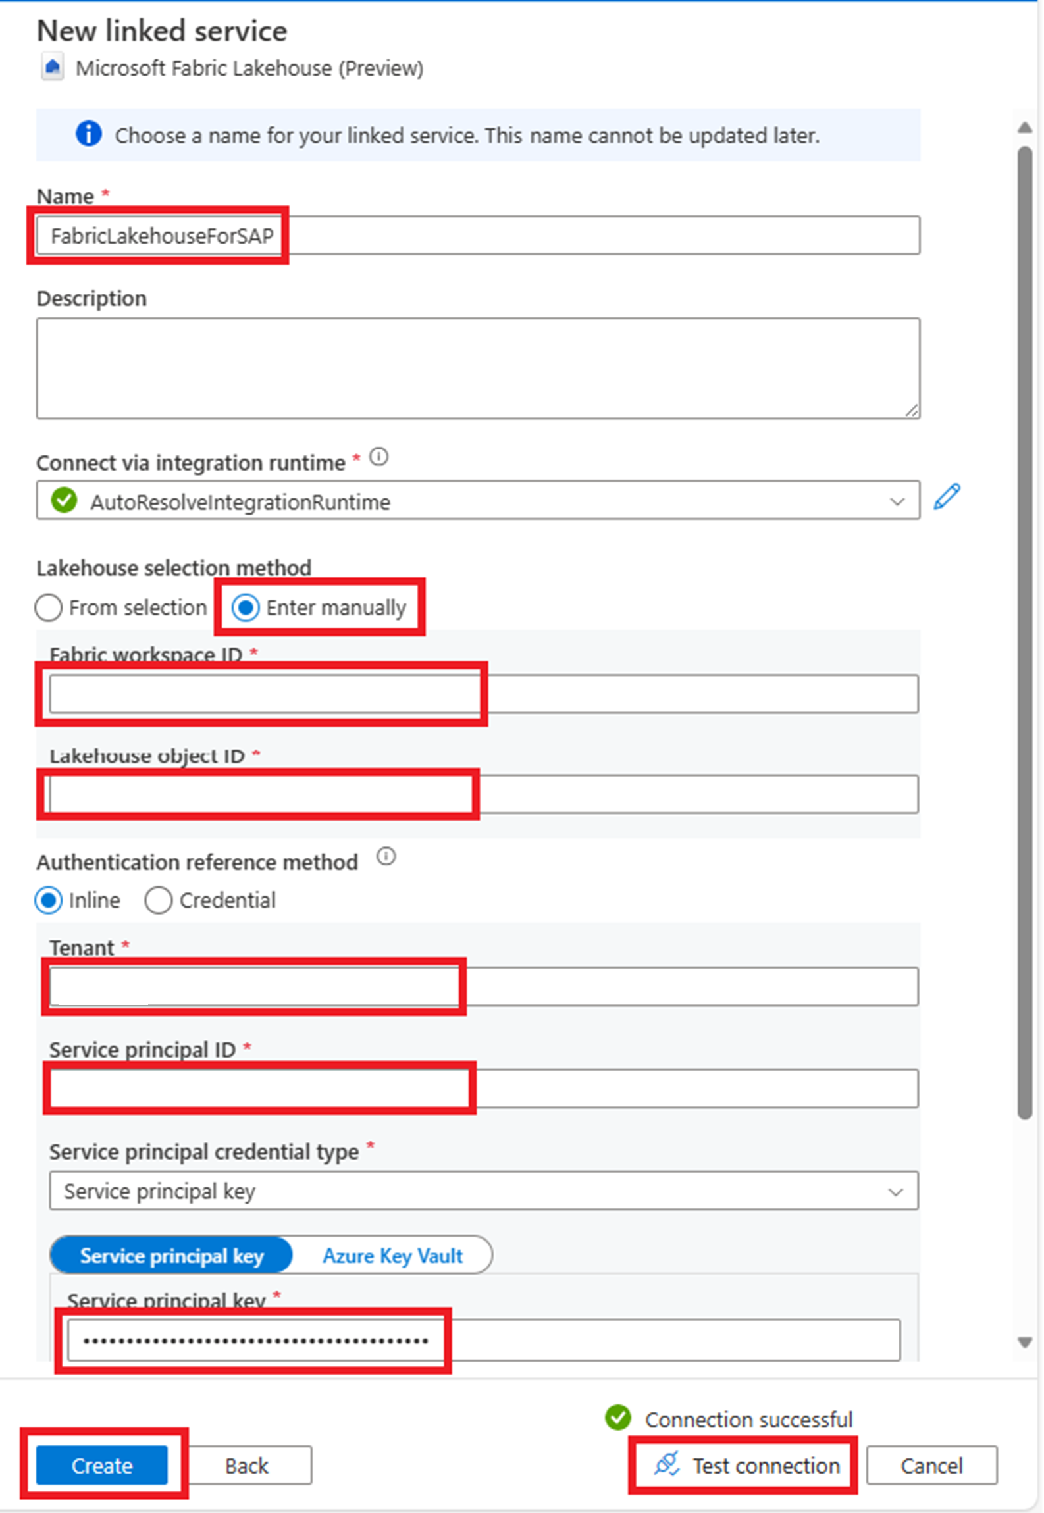1044x1513 pixels.
Task: Open the integration runtime dropdown
Action: (x=478, y=500)
